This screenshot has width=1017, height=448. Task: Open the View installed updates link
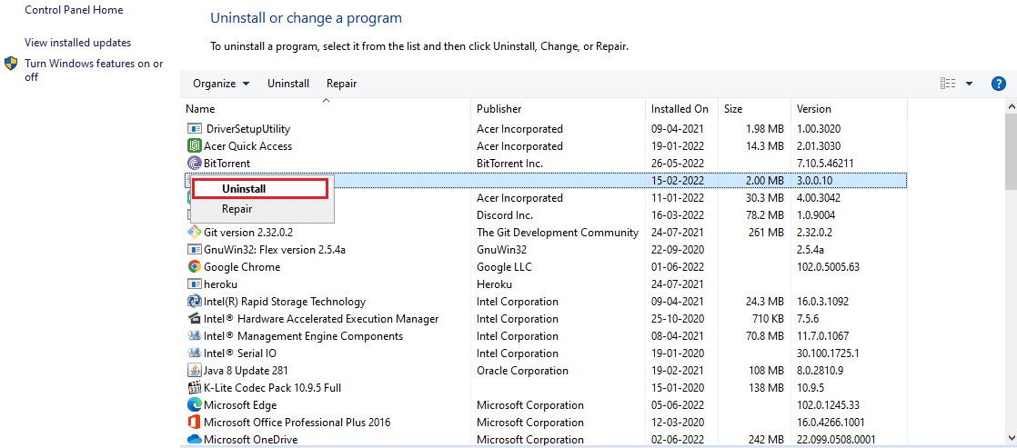click(x=77, y=43)
